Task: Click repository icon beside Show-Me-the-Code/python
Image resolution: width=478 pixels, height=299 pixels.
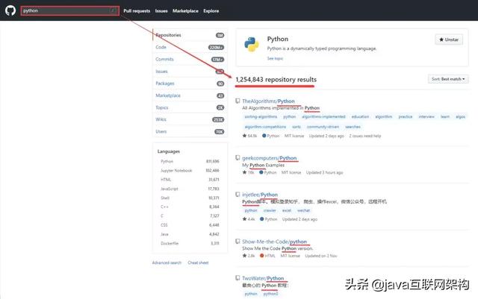Action: coord(238,242)
